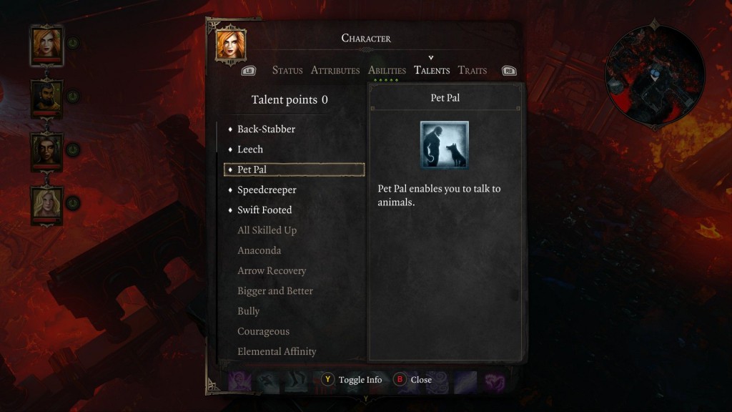732x412 pixels.
Task: Switch to the Attributes tab
Action: pos(335,71)
